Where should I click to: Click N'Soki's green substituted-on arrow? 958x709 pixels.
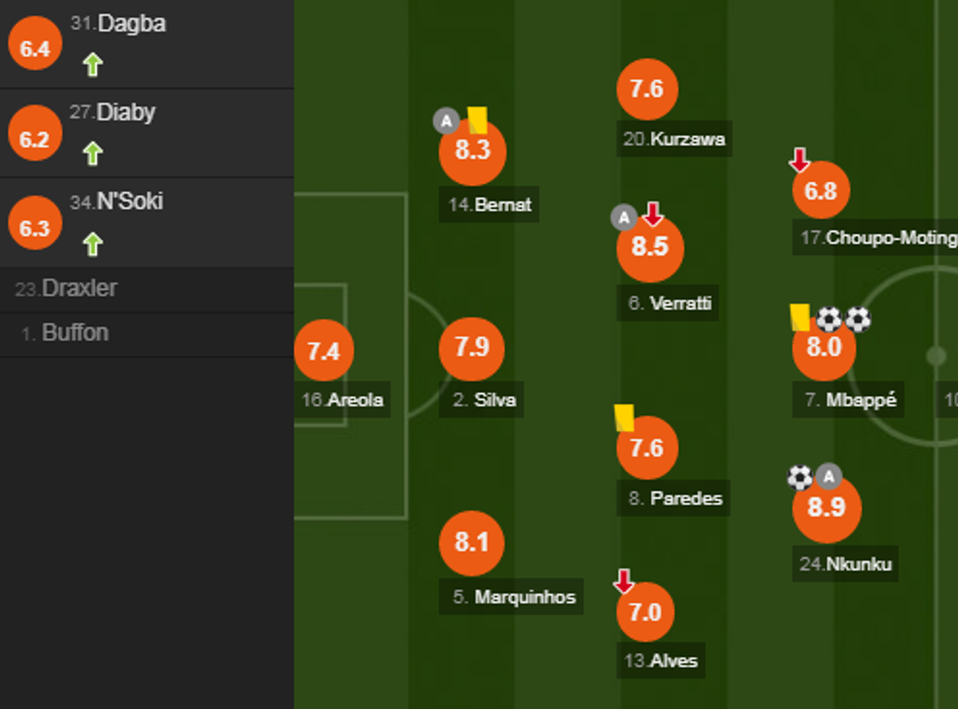pyautogui.click(x=93, y=244)
